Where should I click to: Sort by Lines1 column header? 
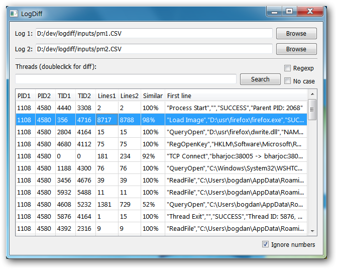[107, 96]
